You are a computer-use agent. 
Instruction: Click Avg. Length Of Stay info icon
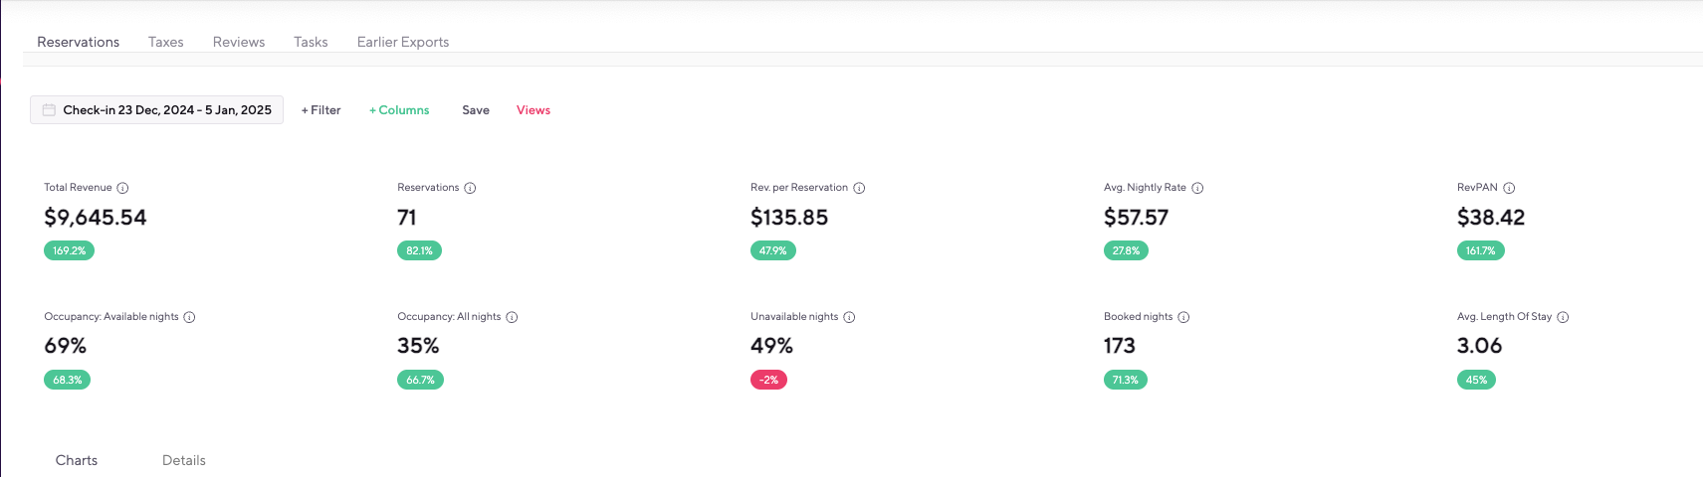[1563, 317]
